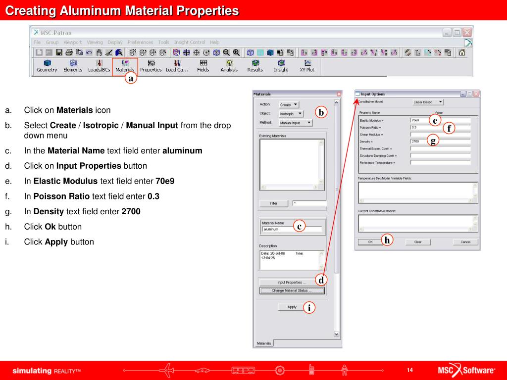Open the XY Plot application
This screenshot has width=507, height=380.
pyautogui.click(x=307, y=66)
